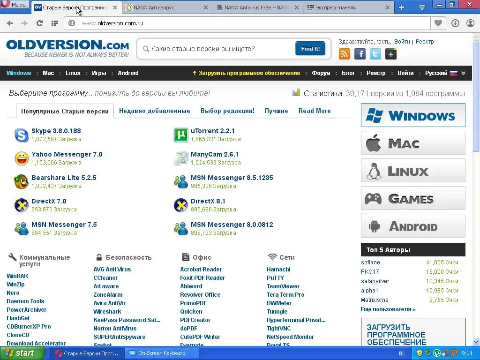Open the Twitter social icon

pyautogui.click(x=375, y=54)
